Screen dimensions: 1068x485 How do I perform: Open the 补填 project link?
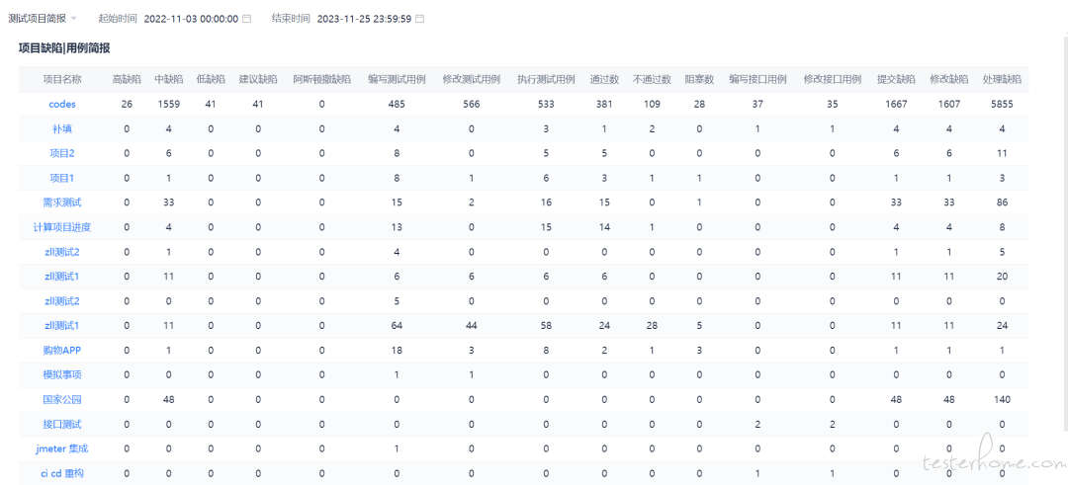pos(62,128)
